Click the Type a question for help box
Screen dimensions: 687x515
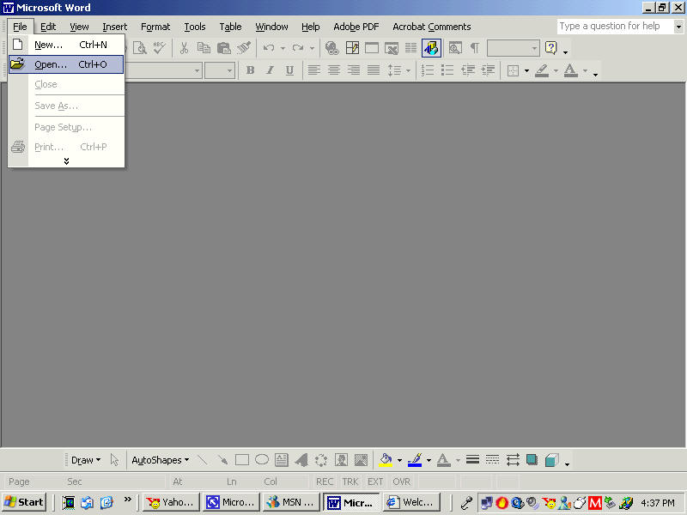[x=615, y=27]
